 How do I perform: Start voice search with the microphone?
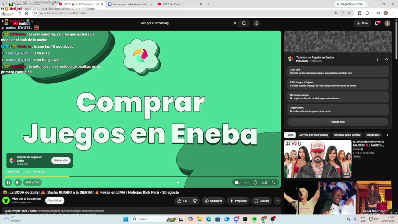(257, 23)
